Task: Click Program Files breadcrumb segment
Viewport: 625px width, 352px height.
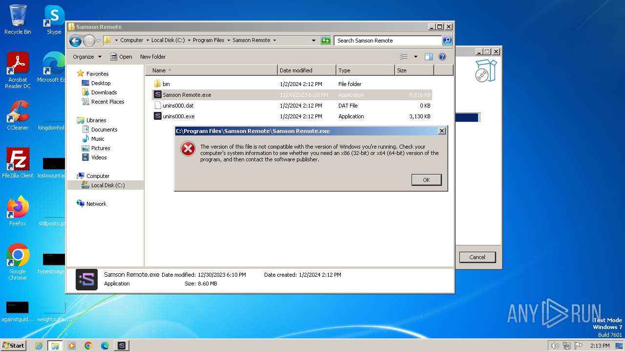Action: point(208,41)
